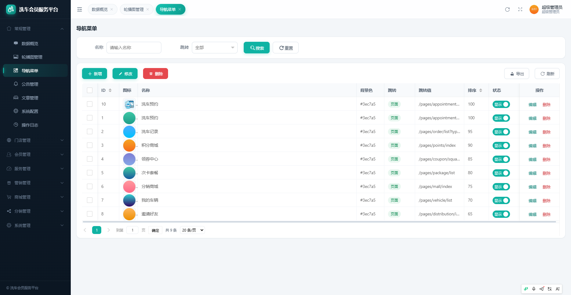Viewport: 571px width, 295px height.
Task: Open 操作日志 in the sidebar
Action: [x=35, y=125]
